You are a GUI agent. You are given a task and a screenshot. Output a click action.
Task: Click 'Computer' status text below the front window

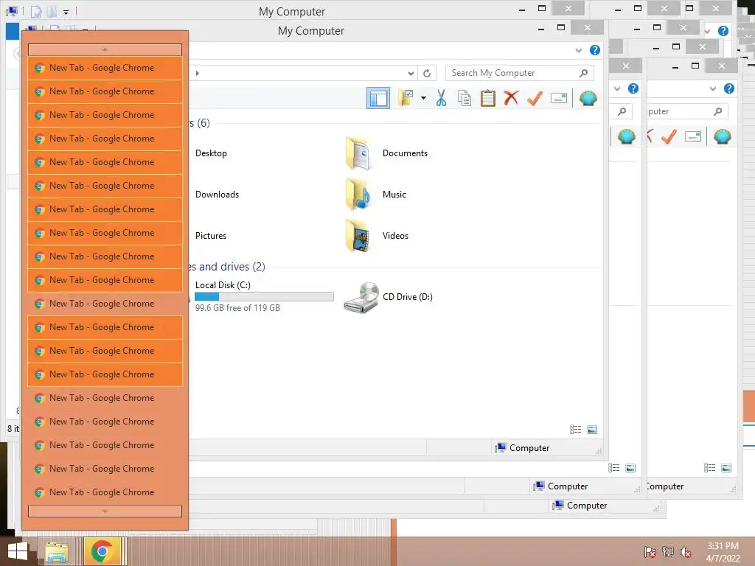568,486
